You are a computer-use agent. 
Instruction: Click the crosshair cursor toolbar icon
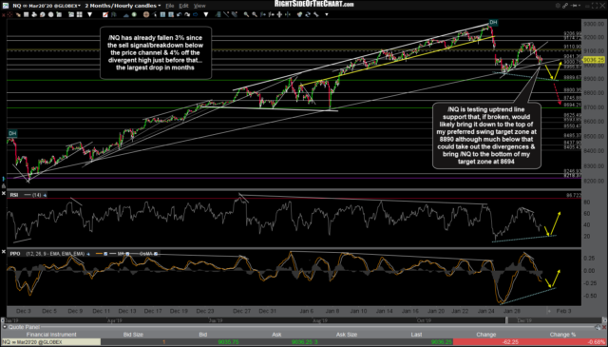[9, 14]
